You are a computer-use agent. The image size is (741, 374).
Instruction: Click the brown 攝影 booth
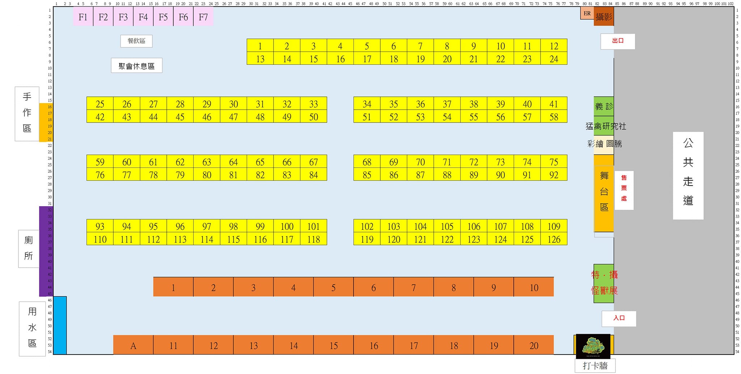click(604, 17)
